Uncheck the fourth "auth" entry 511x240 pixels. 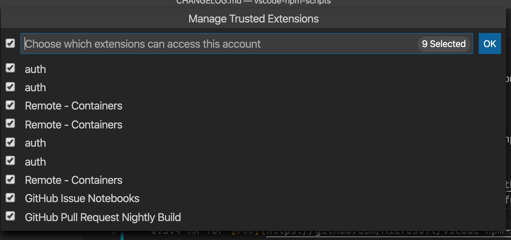[10, 160]
